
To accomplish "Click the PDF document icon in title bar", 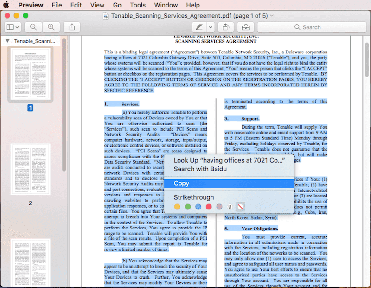I will (x=106, y=16).
